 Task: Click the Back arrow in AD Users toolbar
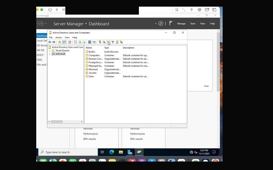[50, 42]
